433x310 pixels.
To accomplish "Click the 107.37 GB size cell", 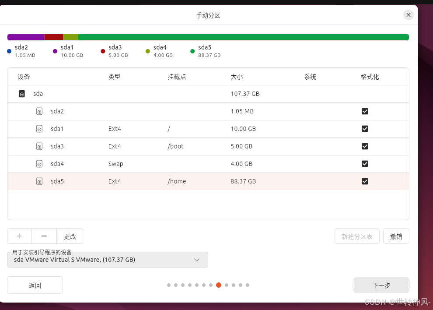I will pos(245,94).
